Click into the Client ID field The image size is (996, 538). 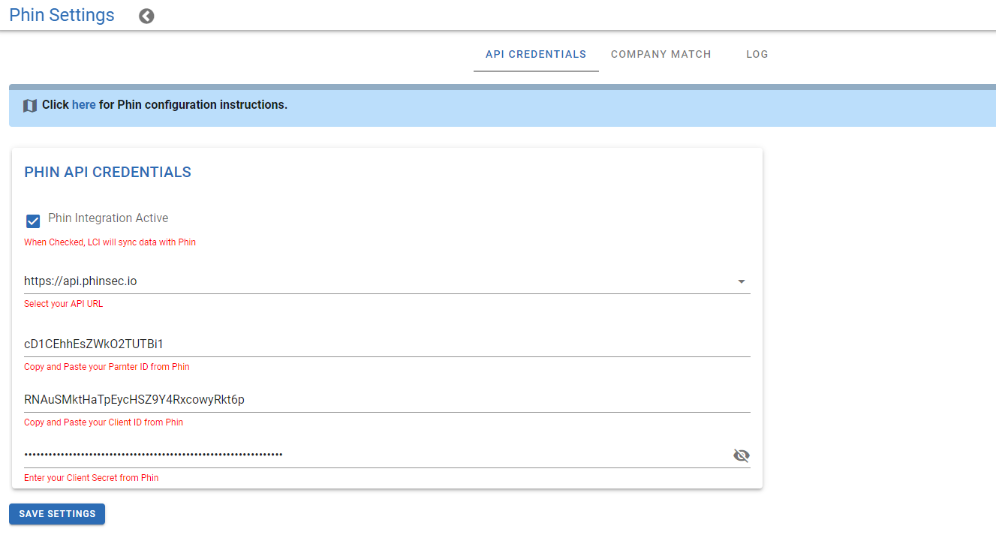pos(387,399)
